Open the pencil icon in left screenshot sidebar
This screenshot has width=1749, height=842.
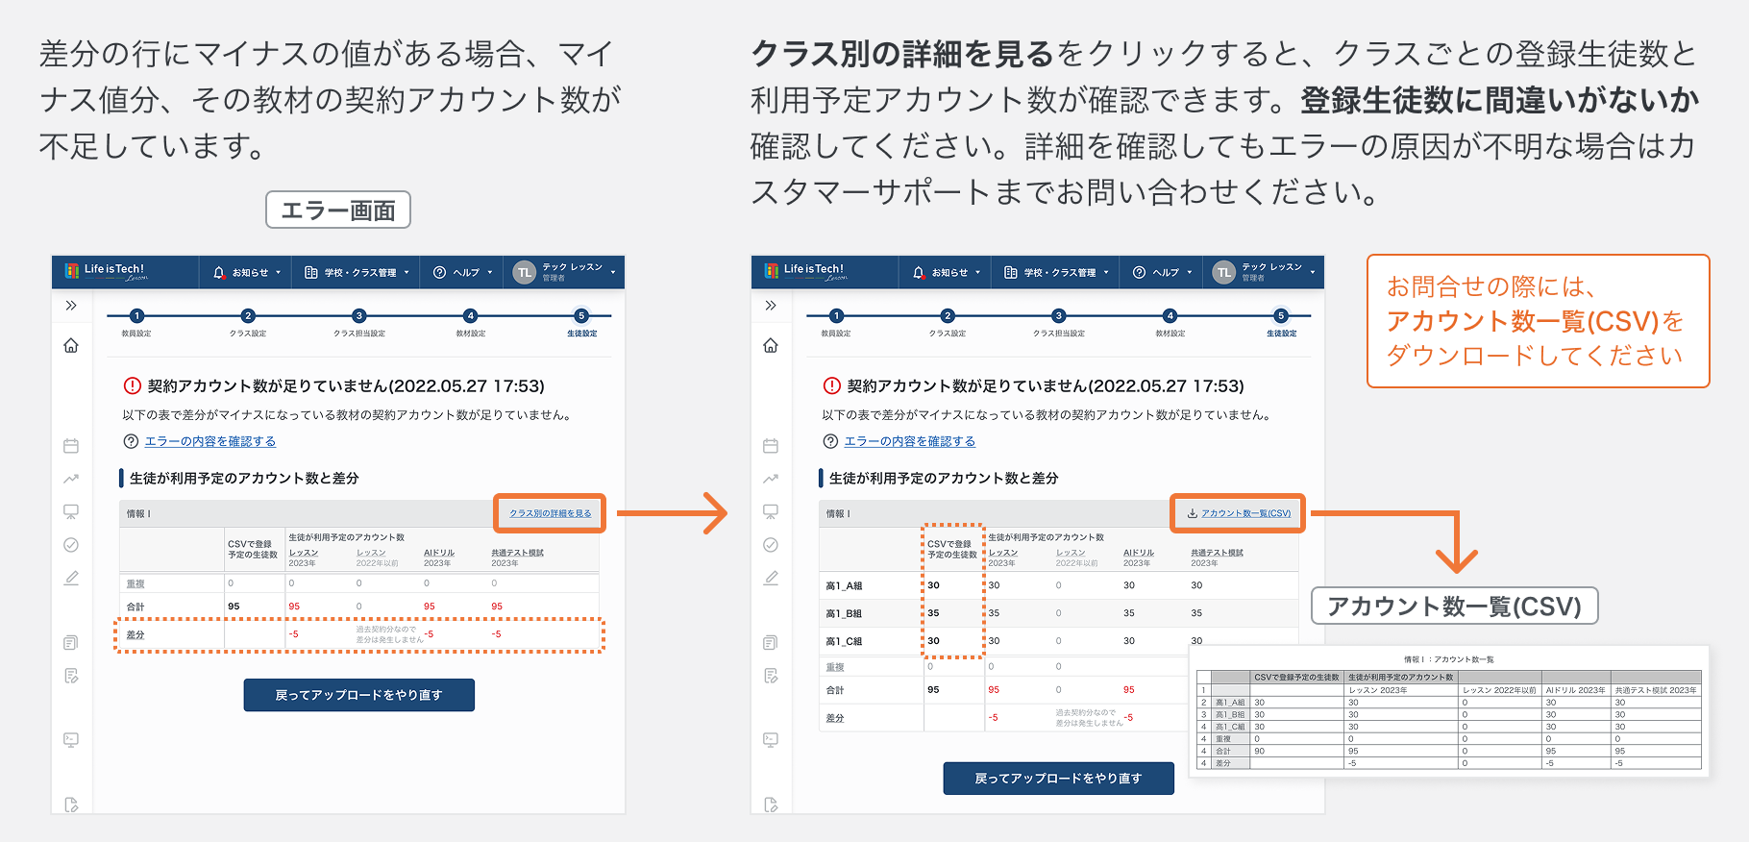pyautogui.click(x=71, y=578)
